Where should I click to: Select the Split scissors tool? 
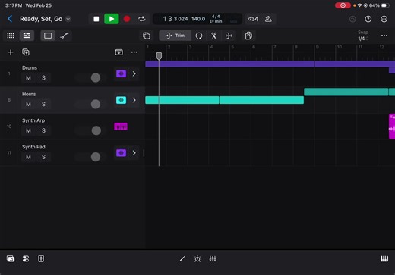[x=213, y=36]
